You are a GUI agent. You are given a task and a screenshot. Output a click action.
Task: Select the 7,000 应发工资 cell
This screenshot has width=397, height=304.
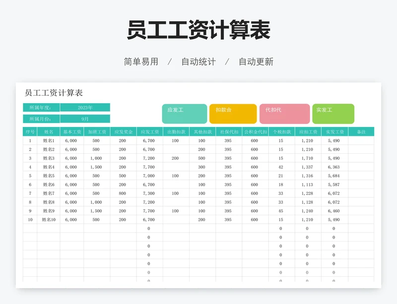pos(150,176)
